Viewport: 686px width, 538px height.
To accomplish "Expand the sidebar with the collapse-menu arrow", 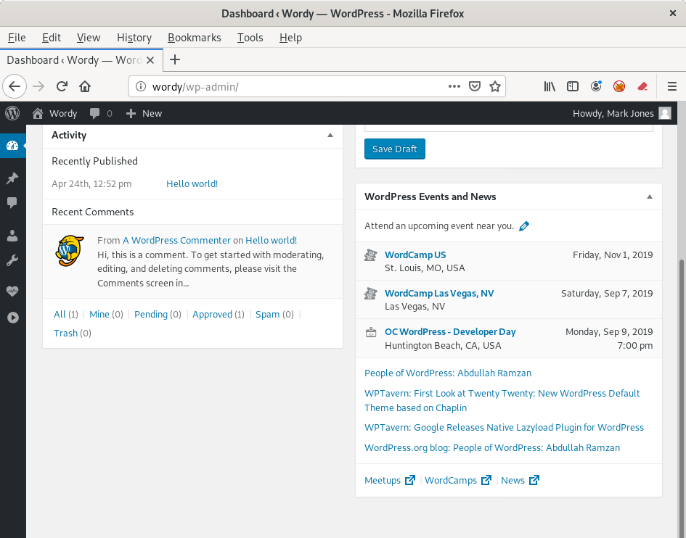I will pos(12,318).
